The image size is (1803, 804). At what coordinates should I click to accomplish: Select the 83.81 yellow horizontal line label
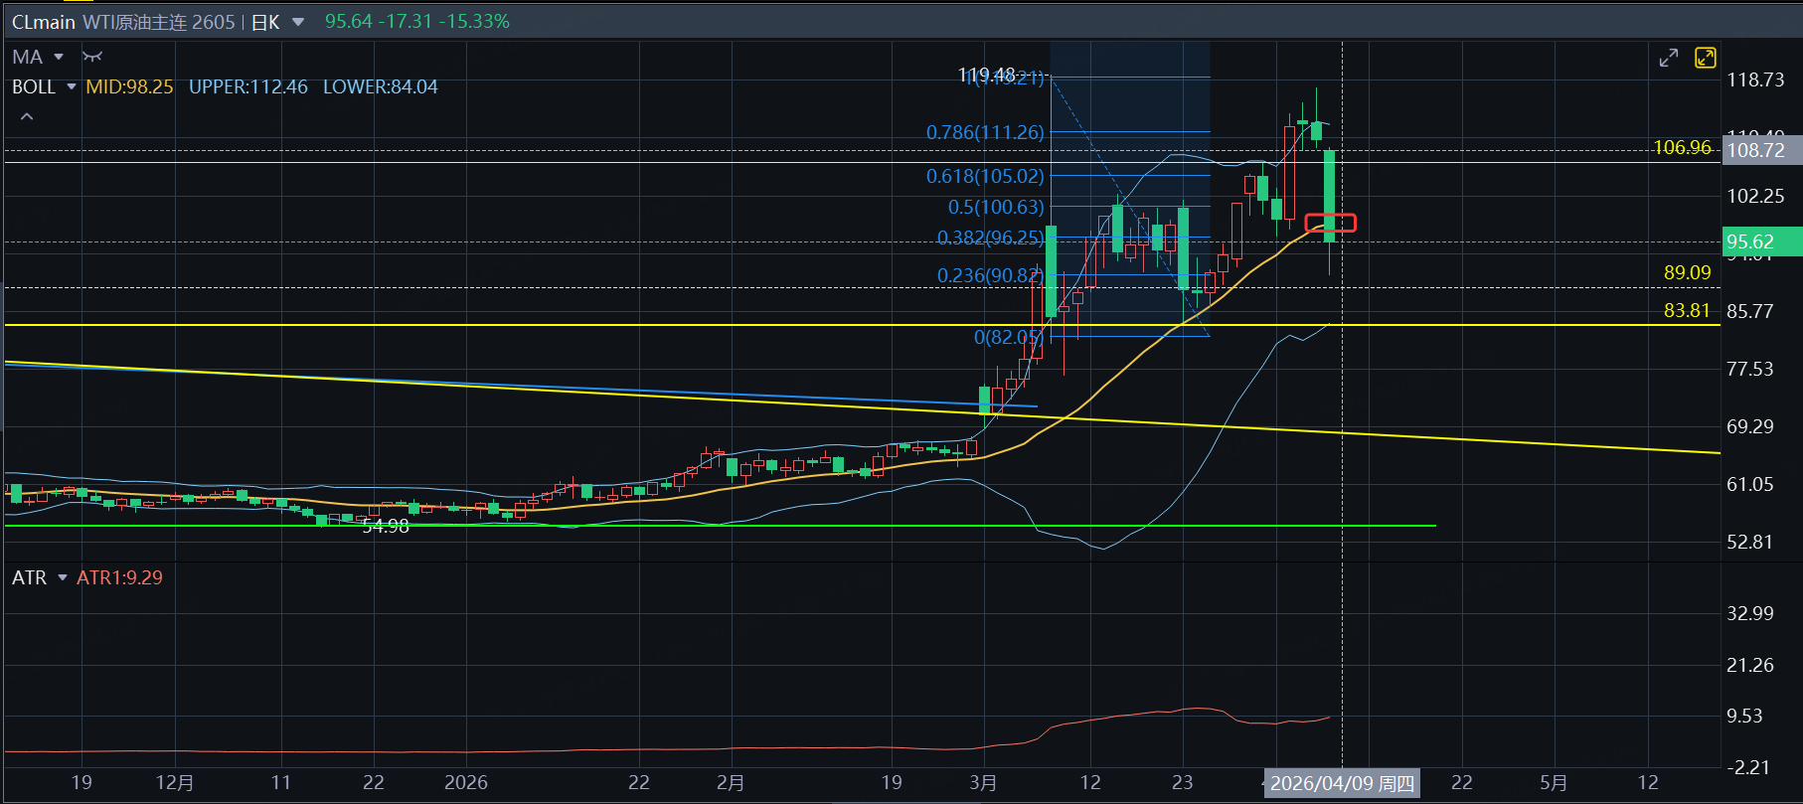(1687, 310)
